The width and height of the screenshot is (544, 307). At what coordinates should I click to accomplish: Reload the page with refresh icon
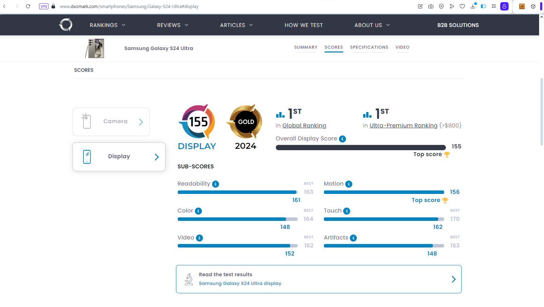click(28, 6)
